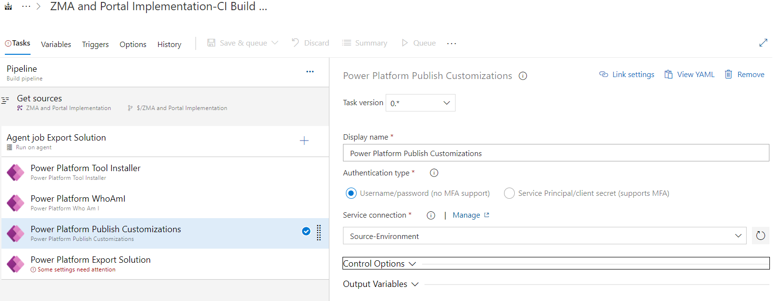Open the Task version dropdown
Screen dimensions: 783x301
[420, 103]
